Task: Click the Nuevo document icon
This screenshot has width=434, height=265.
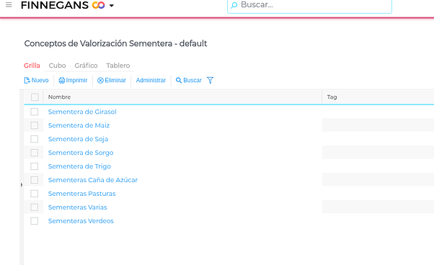Action: (x=27, y=81)
